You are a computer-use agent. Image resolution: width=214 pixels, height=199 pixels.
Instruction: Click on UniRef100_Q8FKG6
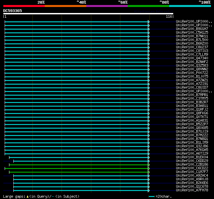(192, 113)
